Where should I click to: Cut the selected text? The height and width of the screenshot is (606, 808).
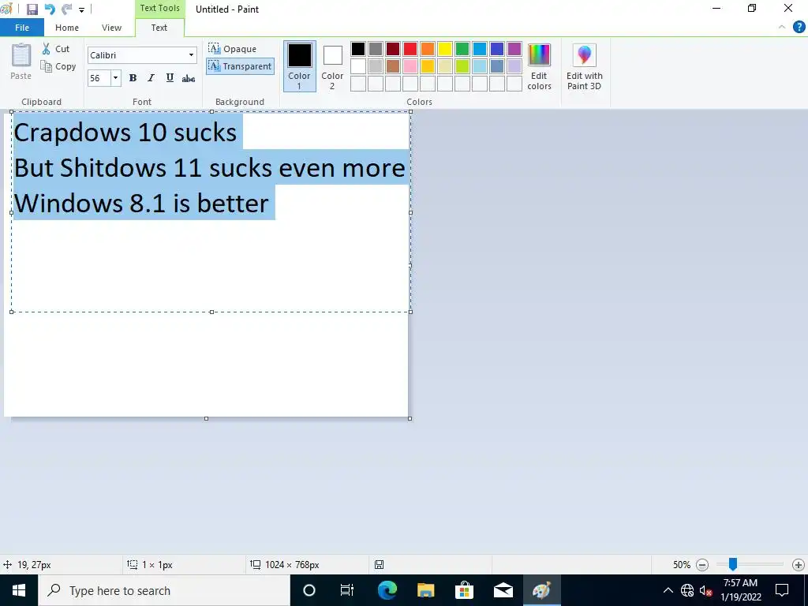(x=56, y=49)
